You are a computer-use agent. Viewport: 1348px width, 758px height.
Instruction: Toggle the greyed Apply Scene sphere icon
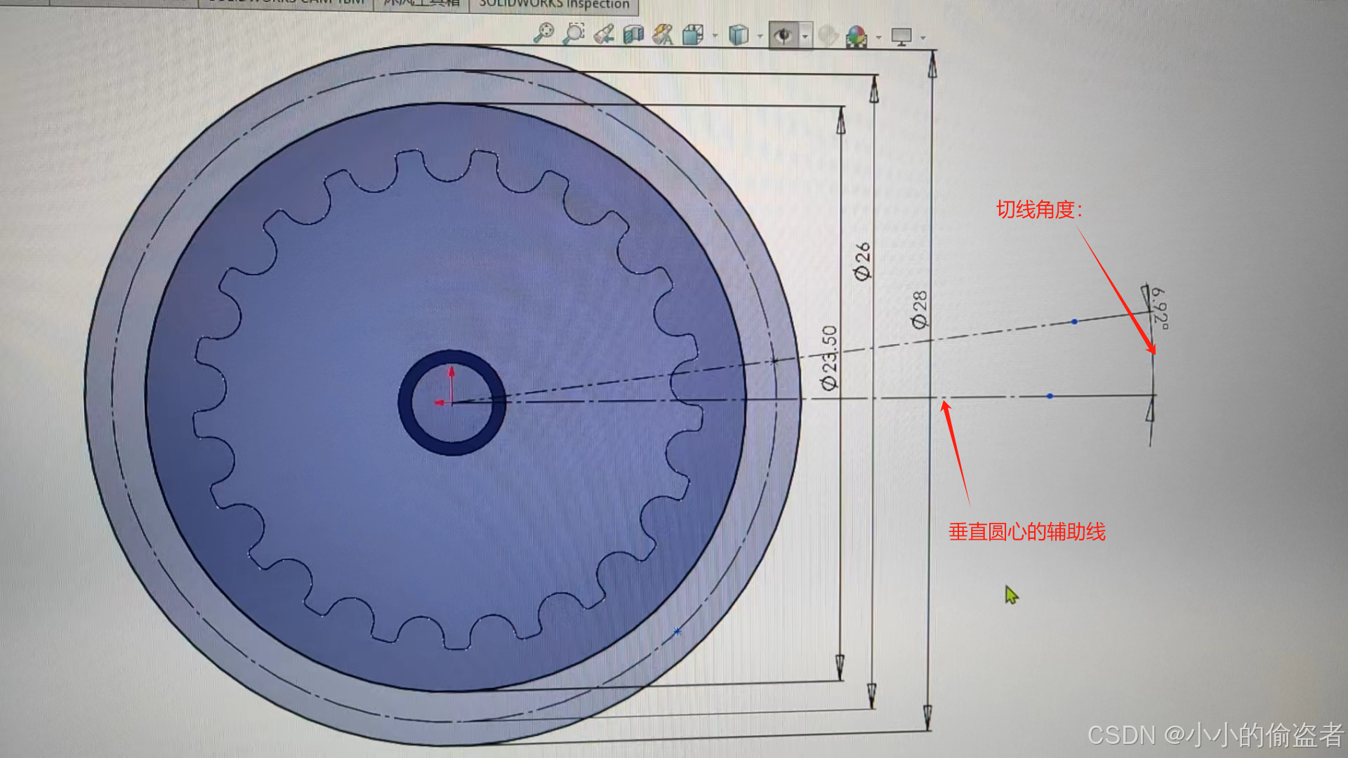pos(828,36)
